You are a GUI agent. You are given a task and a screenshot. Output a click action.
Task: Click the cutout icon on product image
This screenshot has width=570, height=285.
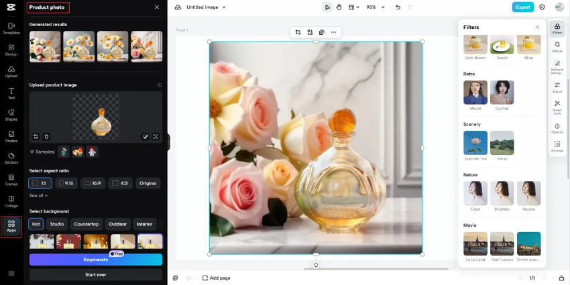156,137
